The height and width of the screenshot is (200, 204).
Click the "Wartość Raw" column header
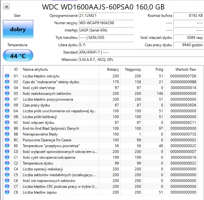(186, 69)
